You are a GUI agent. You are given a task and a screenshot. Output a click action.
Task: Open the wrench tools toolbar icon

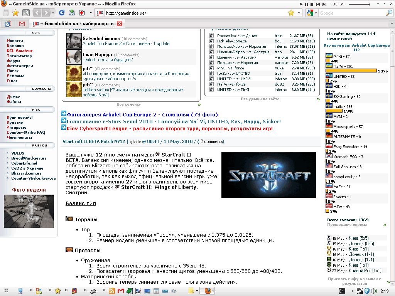click(x=26, y=13)
